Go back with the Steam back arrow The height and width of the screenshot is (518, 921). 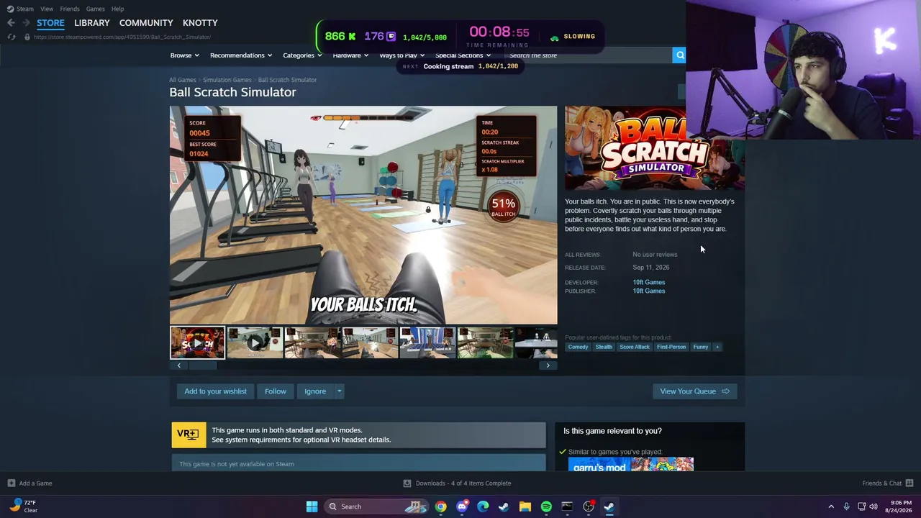11,23
